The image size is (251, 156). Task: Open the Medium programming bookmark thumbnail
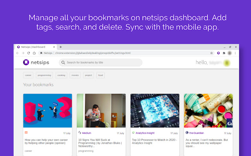[101, 110]
